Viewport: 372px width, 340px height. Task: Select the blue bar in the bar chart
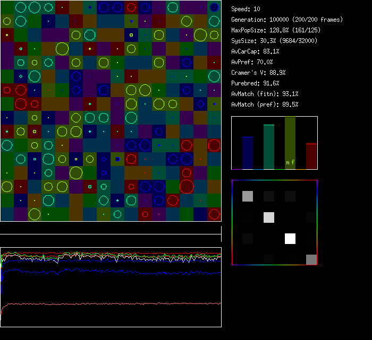(x=248, y=153)
